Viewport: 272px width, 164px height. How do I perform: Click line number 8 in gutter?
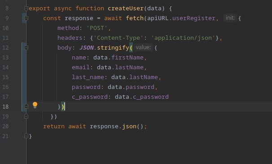[x=7, y=8]
